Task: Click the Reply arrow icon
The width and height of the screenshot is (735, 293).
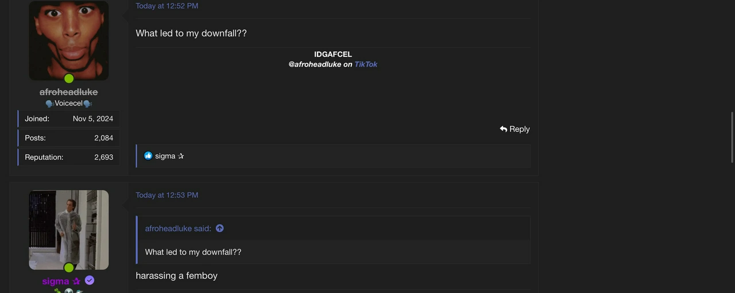Action: click(504, 129)
